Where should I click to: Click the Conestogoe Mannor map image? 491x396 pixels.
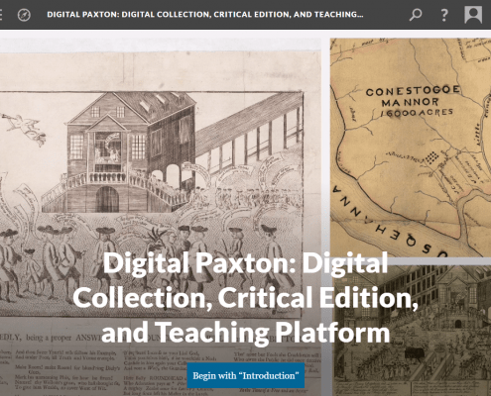pos(411,148)
